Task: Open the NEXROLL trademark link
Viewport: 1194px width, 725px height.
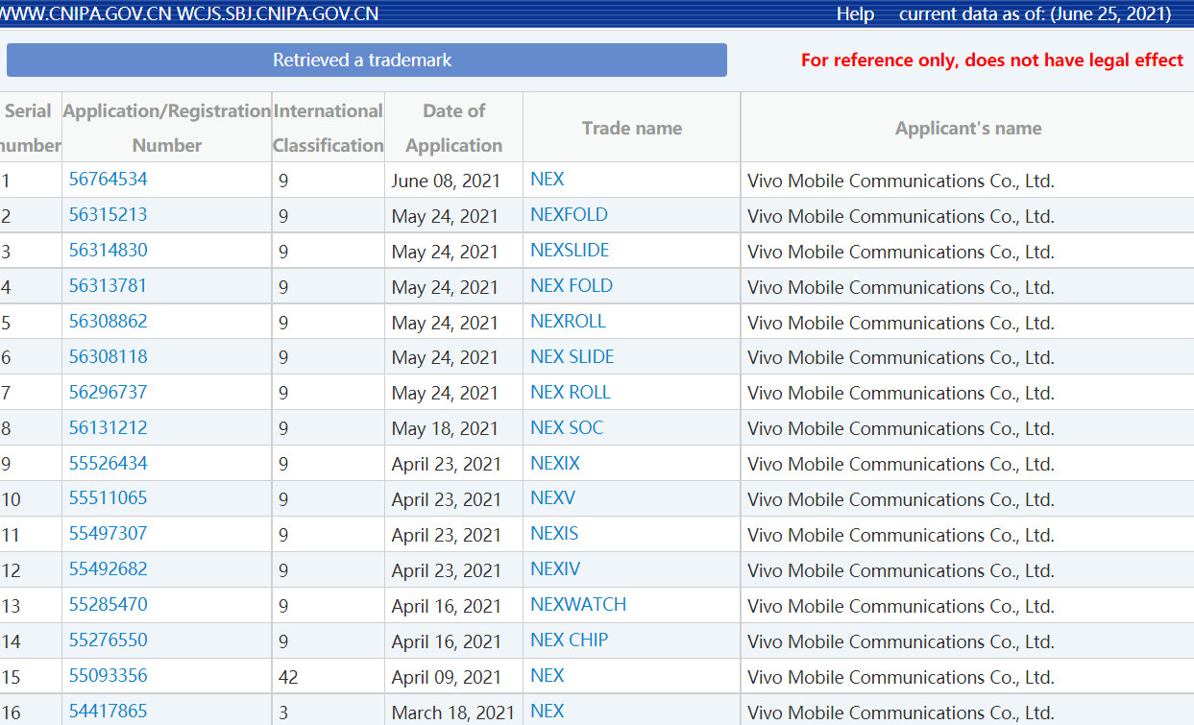Action: [568, 322]
